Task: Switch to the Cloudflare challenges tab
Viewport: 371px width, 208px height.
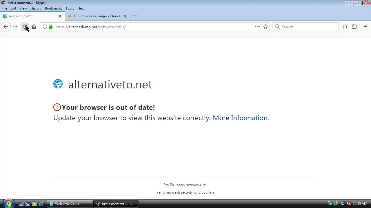Action: (98, 16)
